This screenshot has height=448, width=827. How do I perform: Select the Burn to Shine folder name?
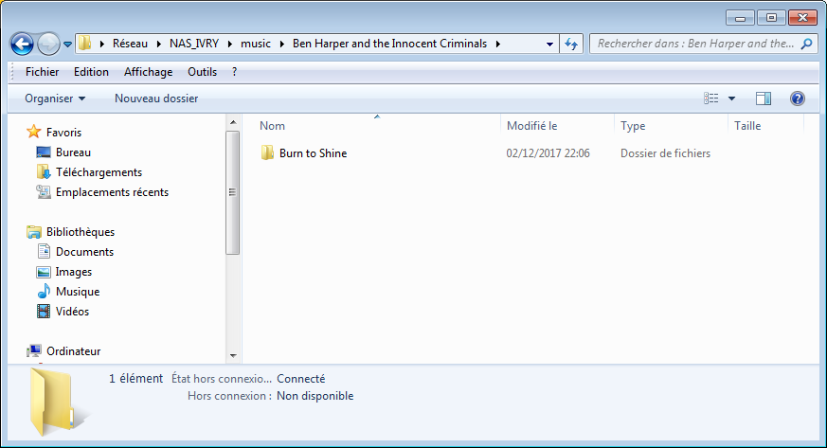(313, 153)
